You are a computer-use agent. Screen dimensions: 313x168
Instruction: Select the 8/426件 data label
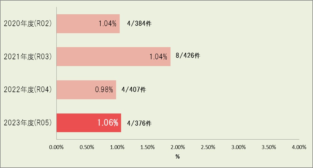pos(188,55)
